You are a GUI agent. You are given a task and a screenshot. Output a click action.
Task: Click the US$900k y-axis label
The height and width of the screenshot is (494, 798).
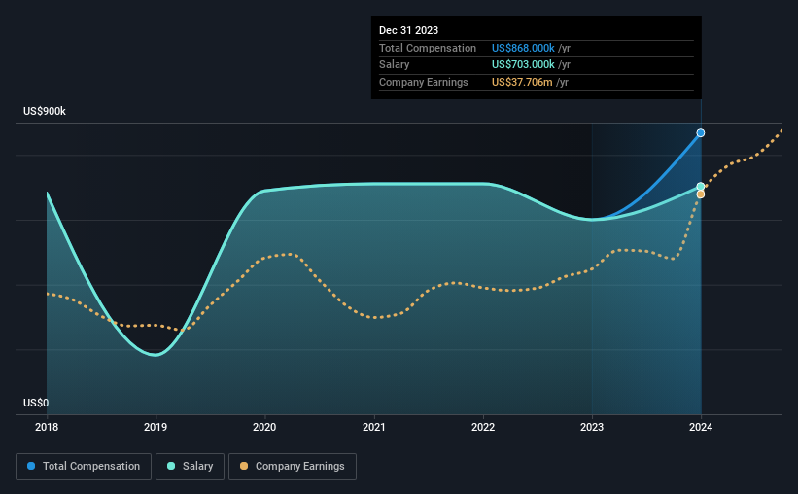point(45,111)
